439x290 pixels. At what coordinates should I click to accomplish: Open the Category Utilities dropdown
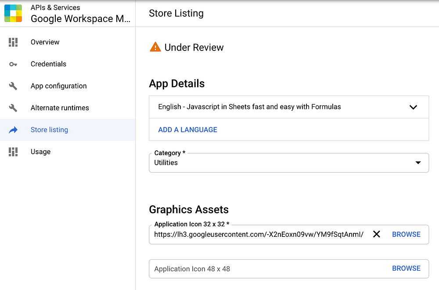(x=417, y=163)
